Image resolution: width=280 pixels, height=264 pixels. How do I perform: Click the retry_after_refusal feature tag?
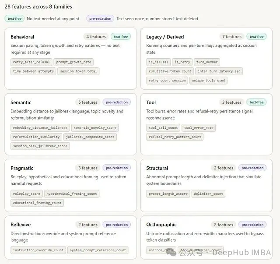[31, 62]
